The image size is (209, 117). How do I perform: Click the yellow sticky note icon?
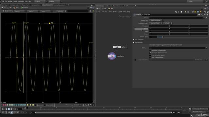(195, 12)
